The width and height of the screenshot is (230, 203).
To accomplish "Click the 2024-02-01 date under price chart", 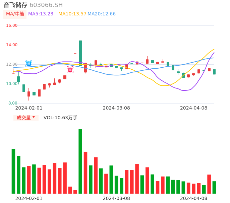I will tap(29, 108).
